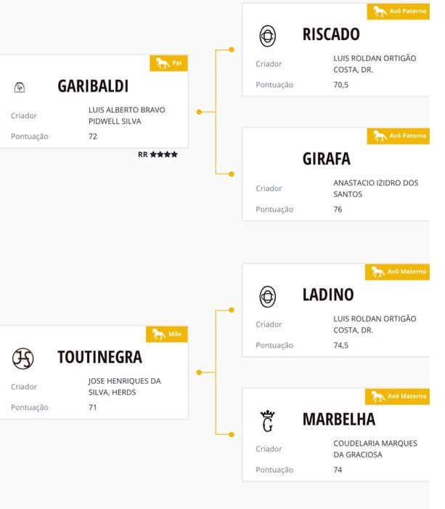Click horse icon on Riscado's Avô Paterno badge
The image size is (445, 509).
click(379, 12)
